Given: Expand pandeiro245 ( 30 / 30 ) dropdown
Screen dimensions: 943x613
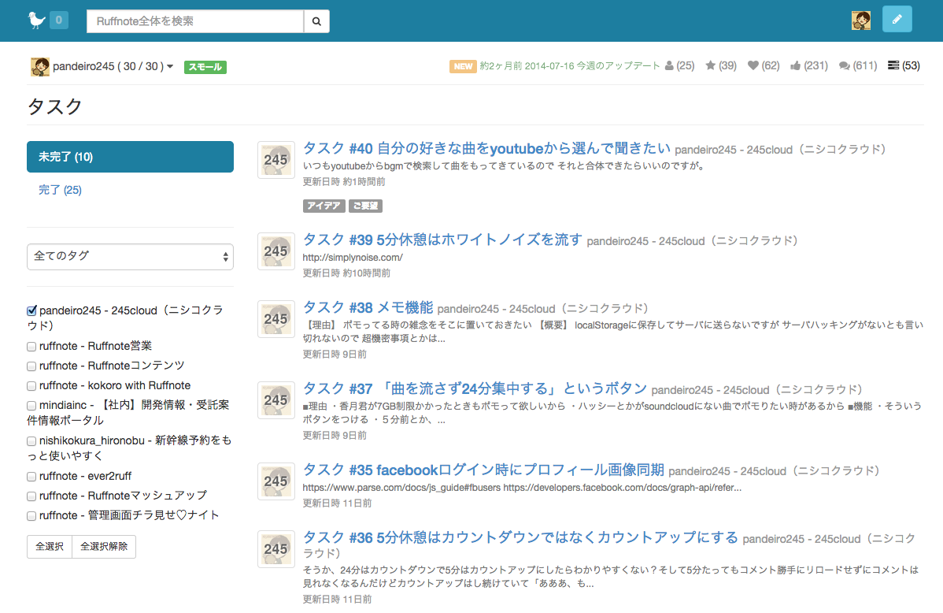Looking at the screenshot, I should (113, 66).
